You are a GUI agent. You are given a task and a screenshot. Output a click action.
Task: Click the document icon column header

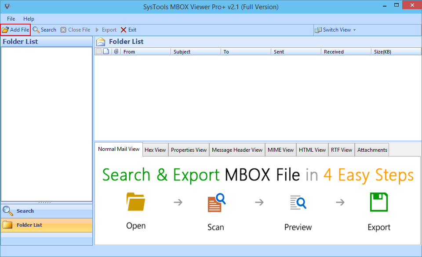pos(106,51)
